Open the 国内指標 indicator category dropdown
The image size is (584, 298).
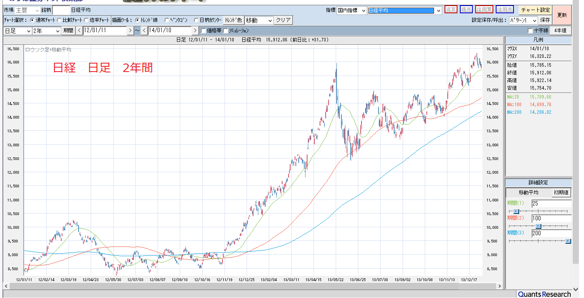[351, 10]
